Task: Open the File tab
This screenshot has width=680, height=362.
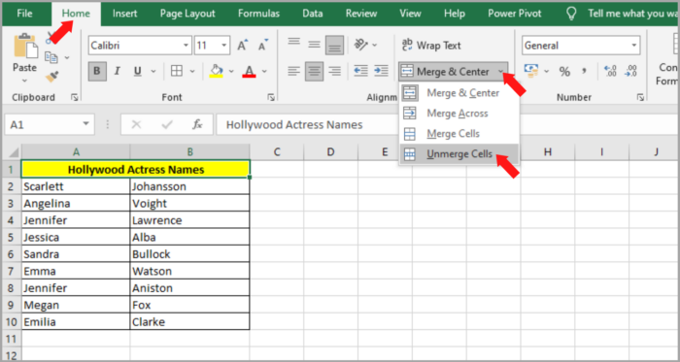Action: (x=24, y=14)
